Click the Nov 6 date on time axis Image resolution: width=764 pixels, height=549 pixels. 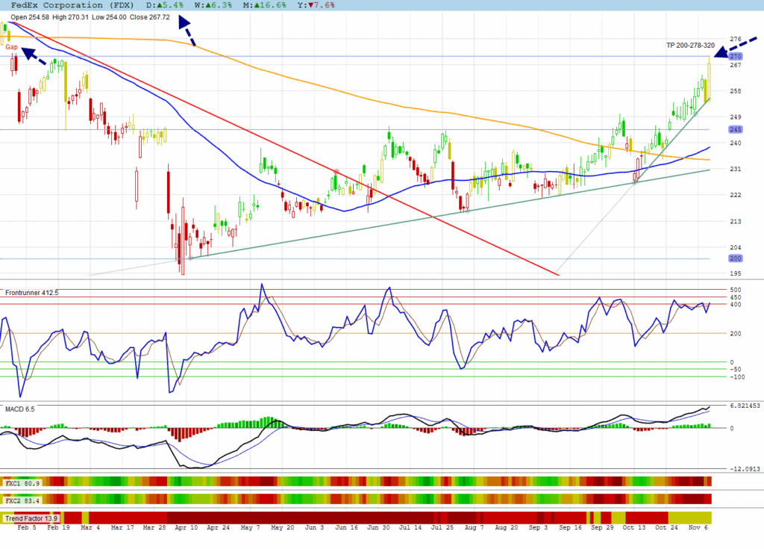(x=698, y=527)
